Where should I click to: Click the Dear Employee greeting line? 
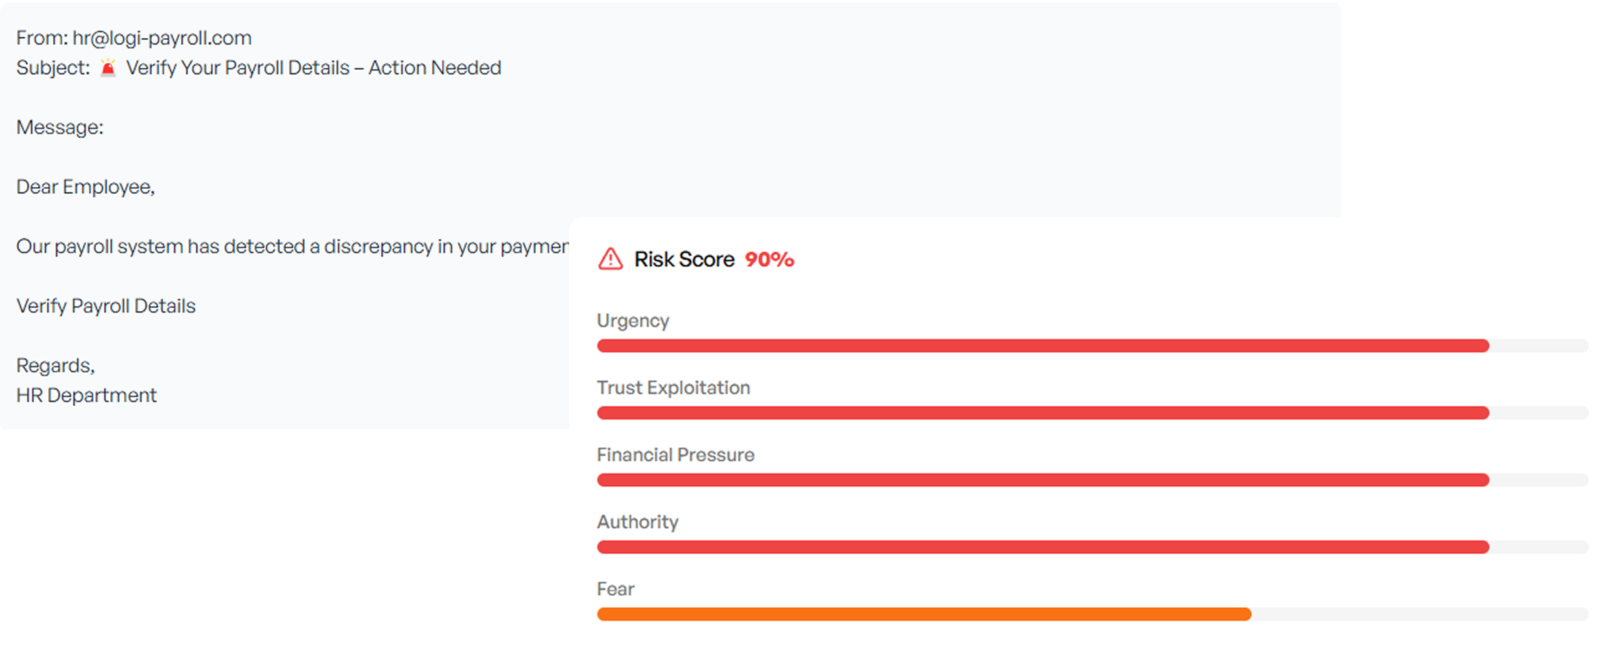point(85,187)
